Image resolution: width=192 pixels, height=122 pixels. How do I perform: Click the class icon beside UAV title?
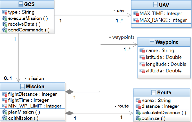(155, 4)
